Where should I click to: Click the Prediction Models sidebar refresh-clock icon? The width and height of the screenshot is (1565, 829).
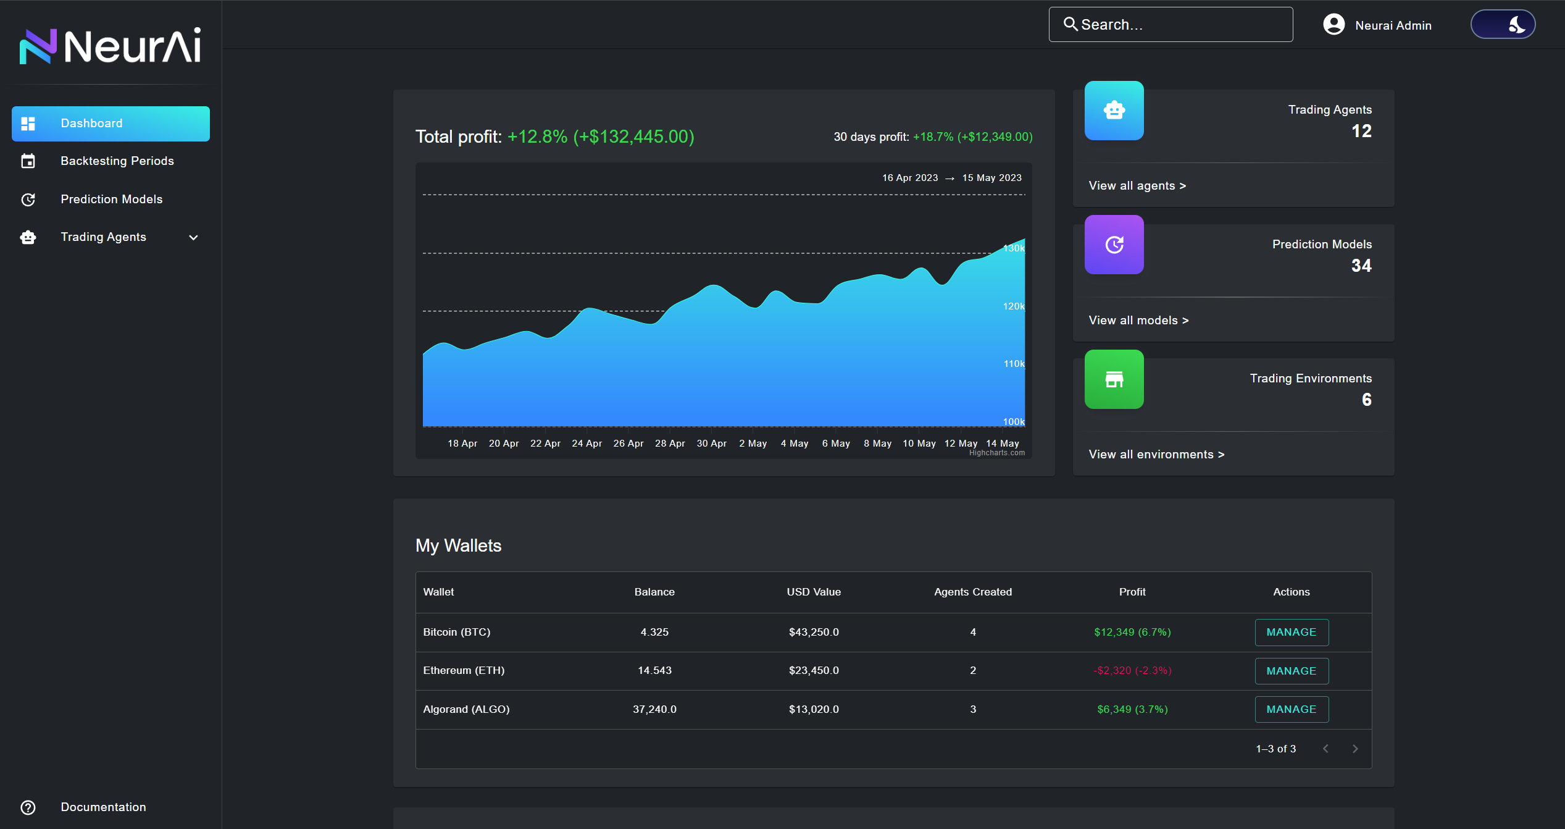coord(28,200)
